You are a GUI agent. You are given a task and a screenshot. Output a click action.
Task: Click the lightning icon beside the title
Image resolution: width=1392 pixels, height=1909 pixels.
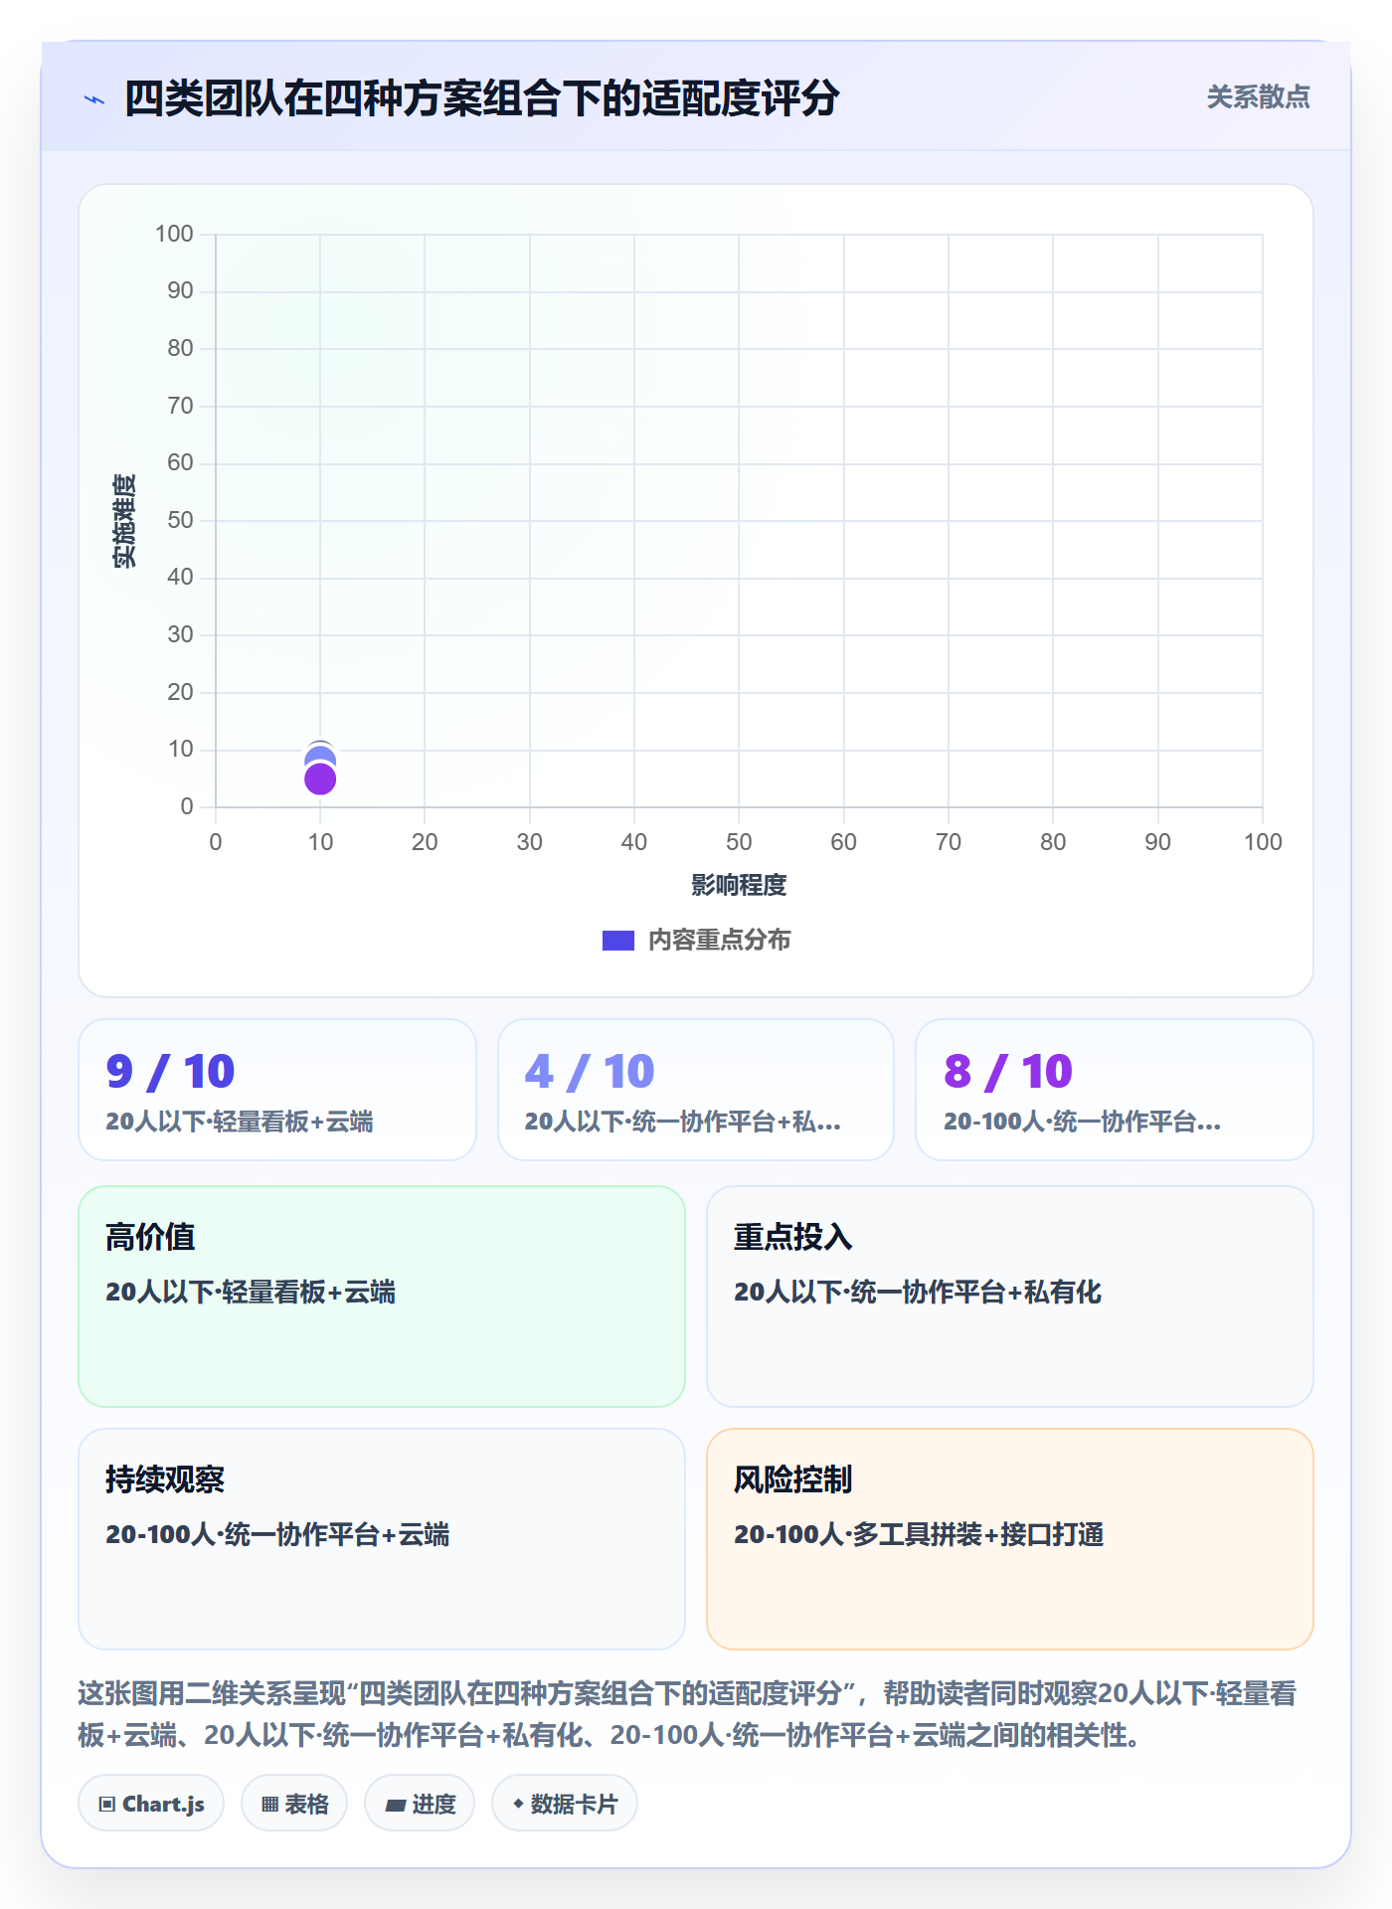point(94,99)
